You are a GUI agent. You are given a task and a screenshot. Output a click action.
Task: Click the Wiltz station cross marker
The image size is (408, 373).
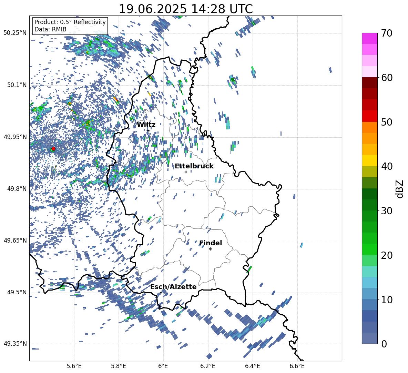[148, 130]
